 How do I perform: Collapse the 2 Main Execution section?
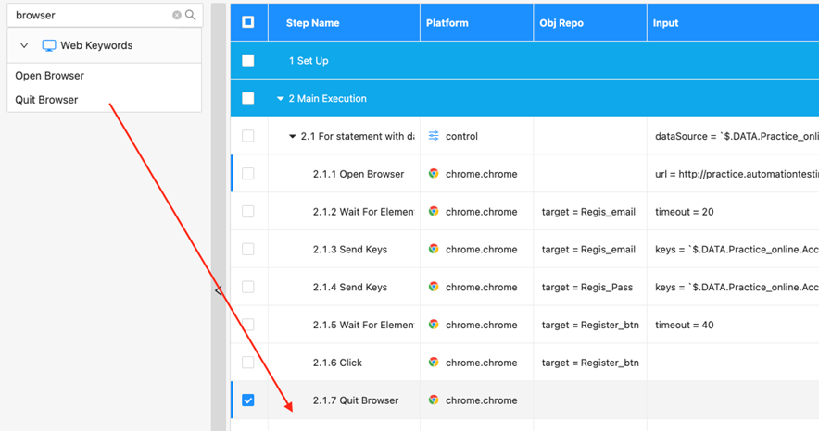point(281,98)
